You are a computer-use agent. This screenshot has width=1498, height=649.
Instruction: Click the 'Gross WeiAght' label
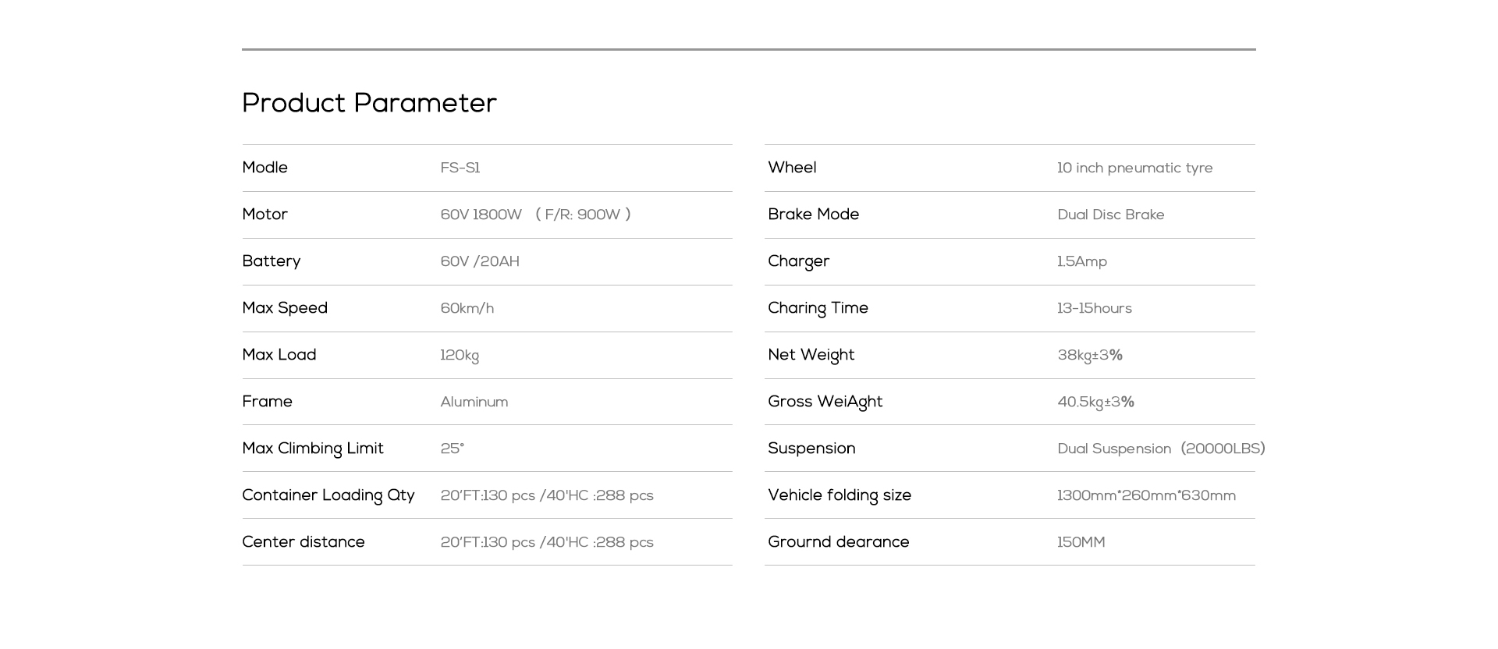(825, 402)
